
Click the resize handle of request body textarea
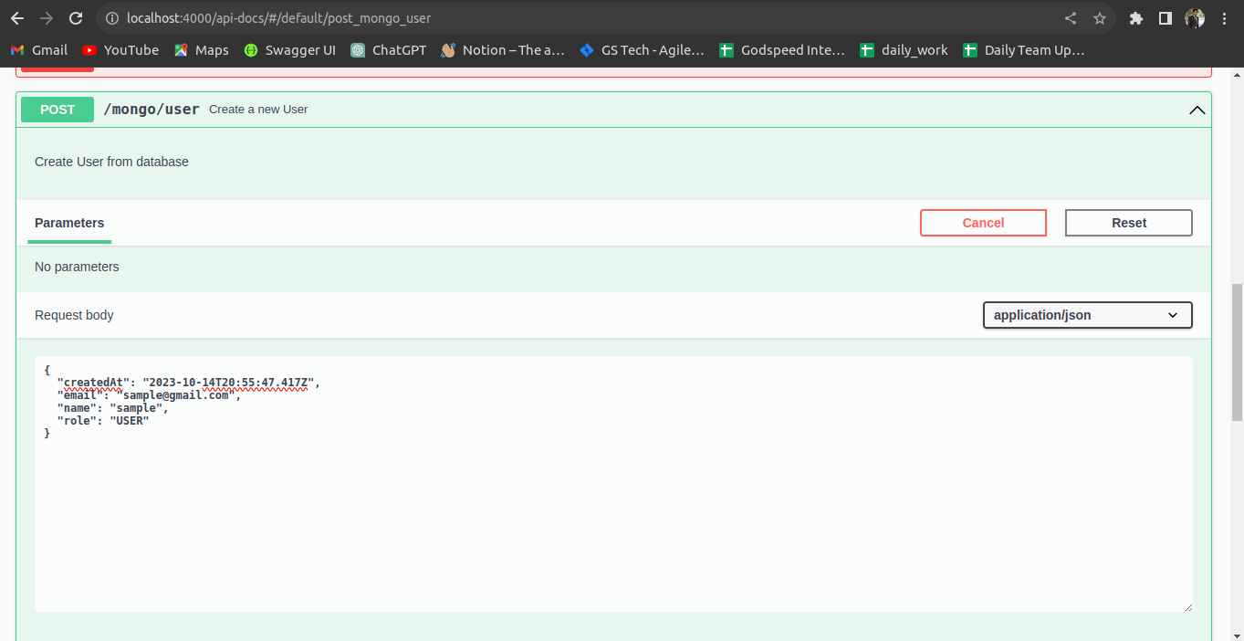click(x=1187, y=606)
